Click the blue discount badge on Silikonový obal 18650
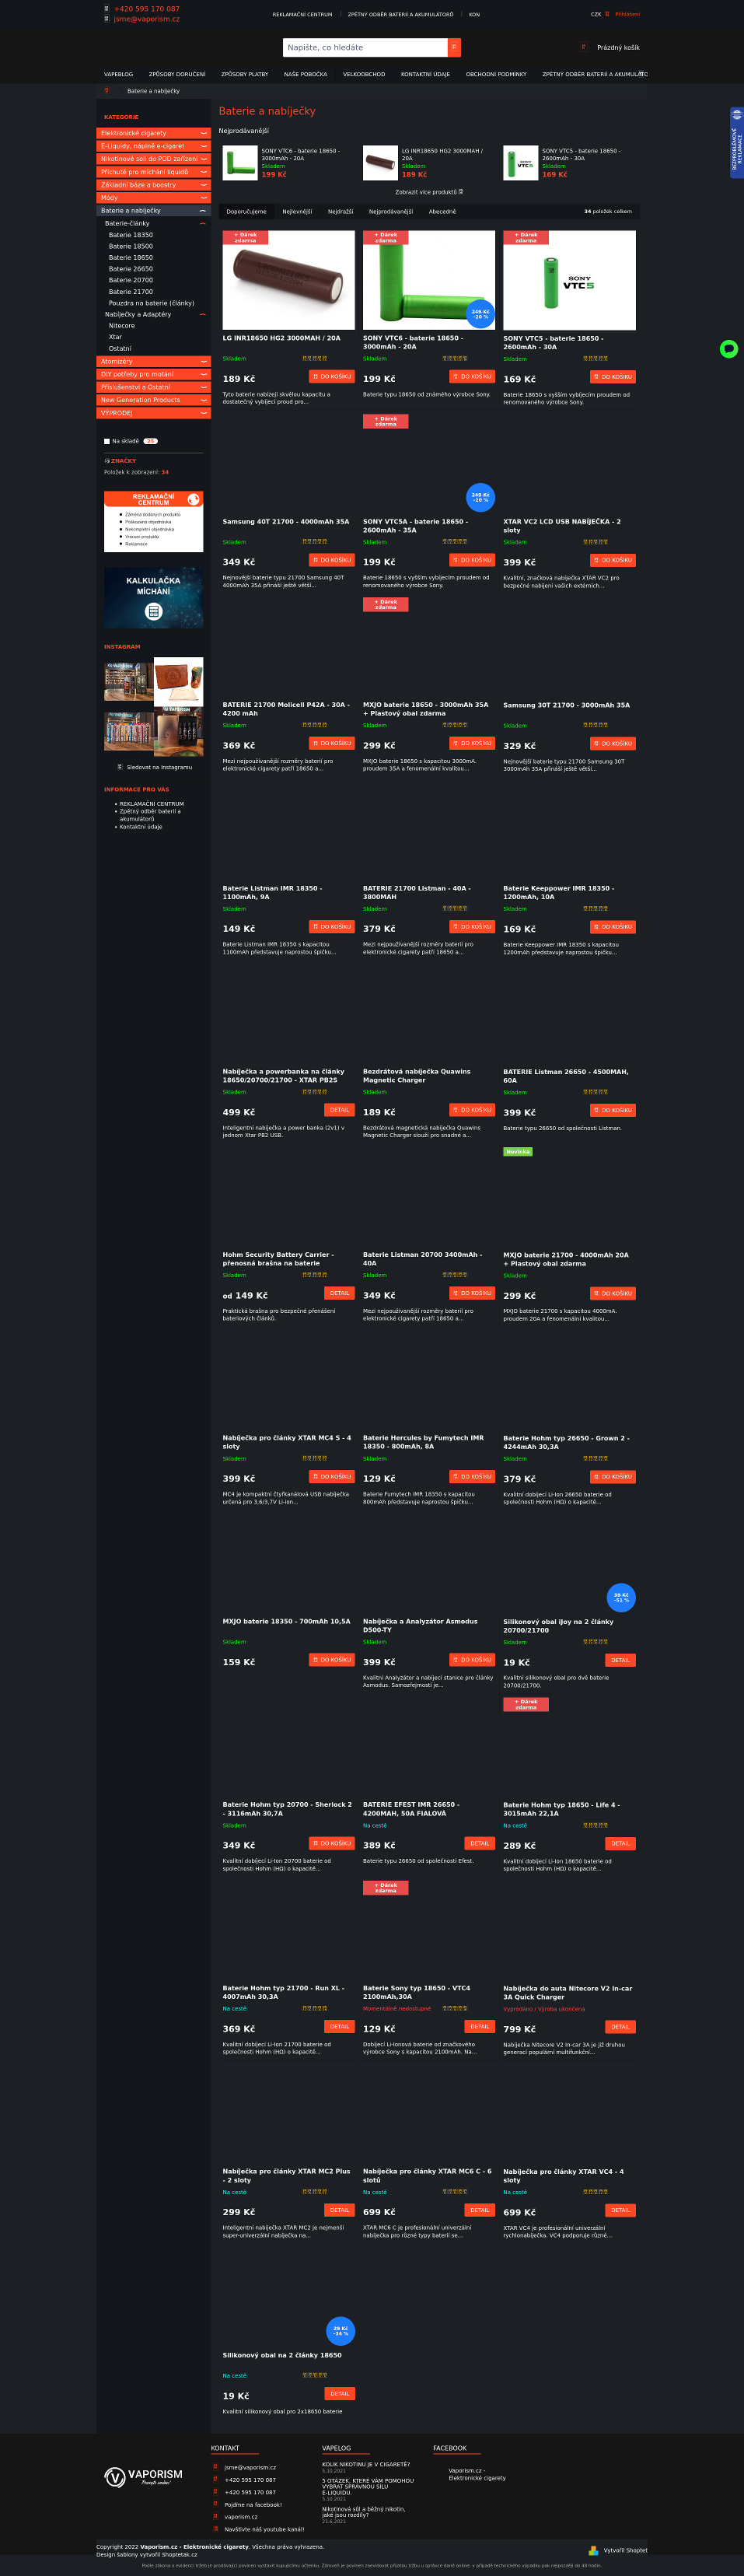This screenshot has width=744, height=2576. (341, 2331)
